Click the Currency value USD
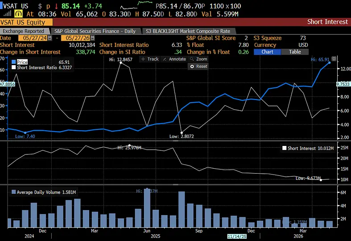This screenshot has width=351, height=241. pos(303,45)
